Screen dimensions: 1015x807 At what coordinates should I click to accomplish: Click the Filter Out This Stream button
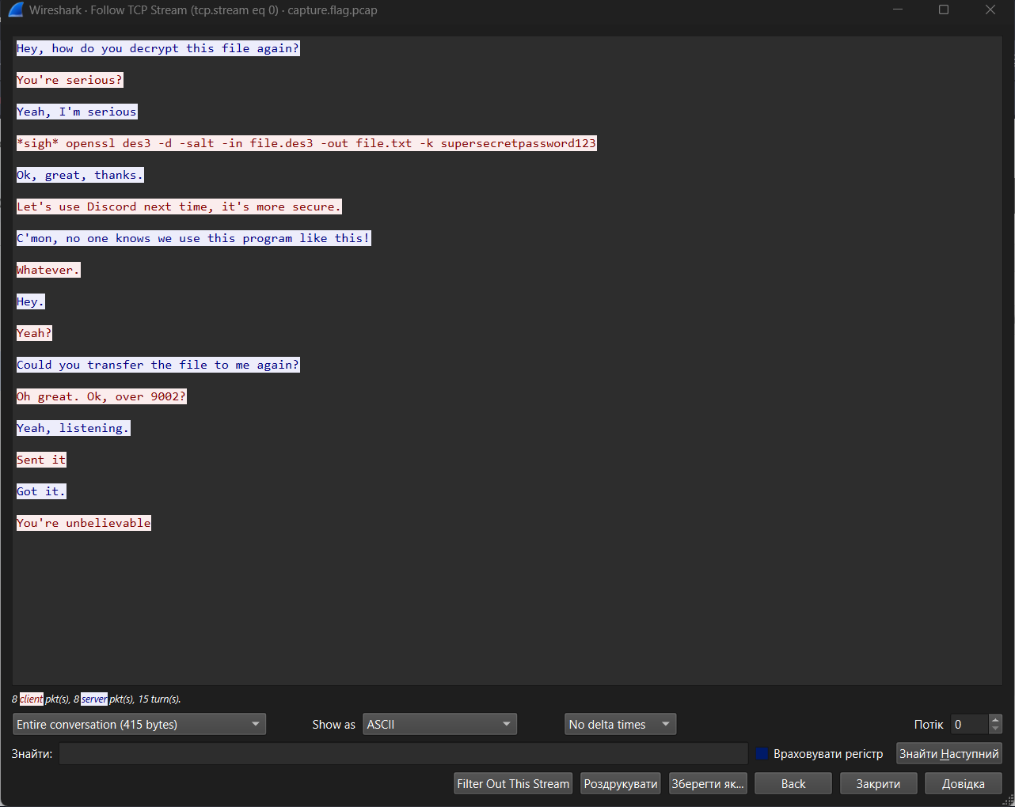tap(513, 784)
